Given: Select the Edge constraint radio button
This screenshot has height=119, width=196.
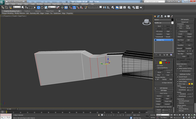Looking at the screenshot, I should 185,26.
